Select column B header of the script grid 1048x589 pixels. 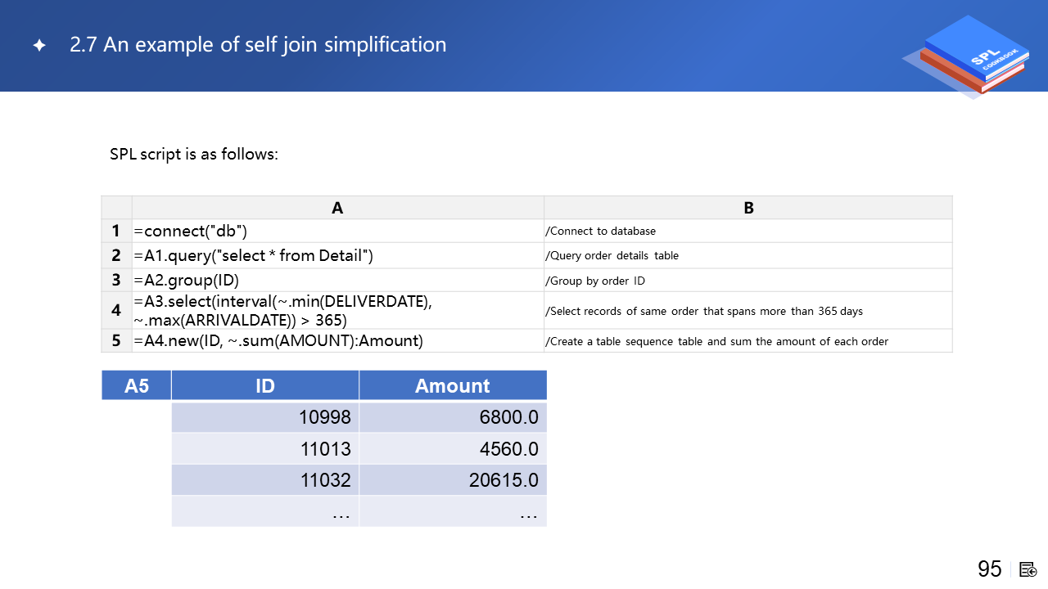point(748,208)
